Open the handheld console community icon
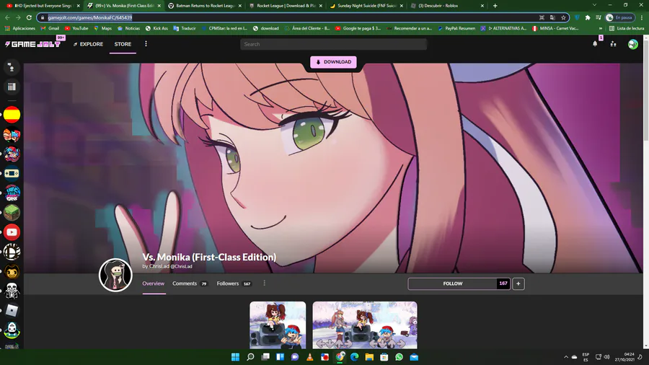 pos(12,173)
